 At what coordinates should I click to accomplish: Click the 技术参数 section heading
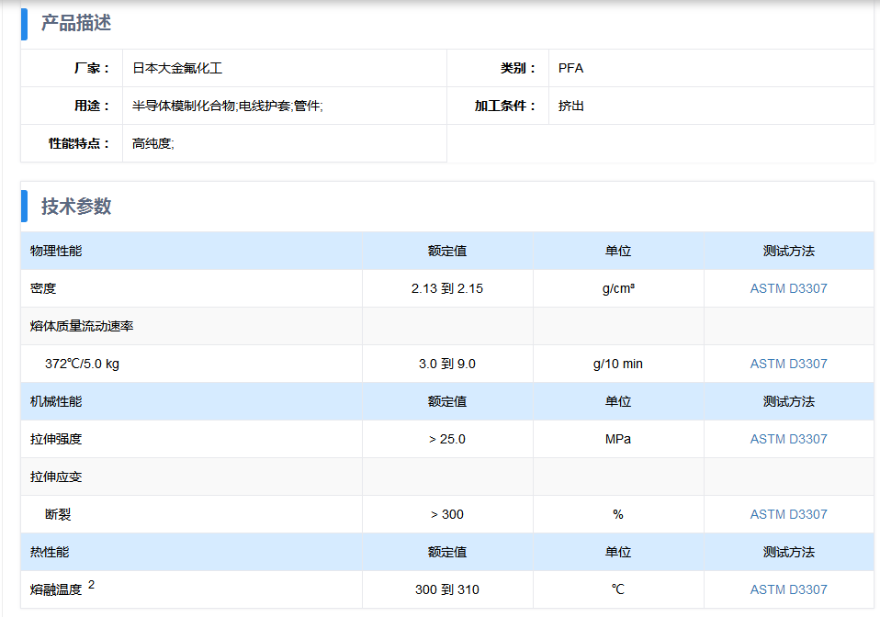tap(75, 207)
